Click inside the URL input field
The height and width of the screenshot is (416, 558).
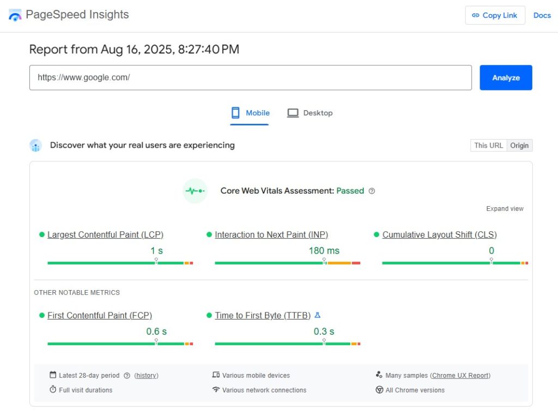pyautogui.click(x=251, y=77)
